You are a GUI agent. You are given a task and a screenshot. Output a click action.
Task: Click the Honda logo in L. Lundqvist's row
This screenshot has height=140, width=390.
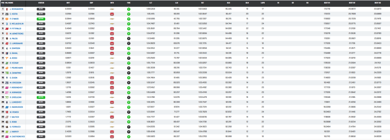tap(112, 102)
